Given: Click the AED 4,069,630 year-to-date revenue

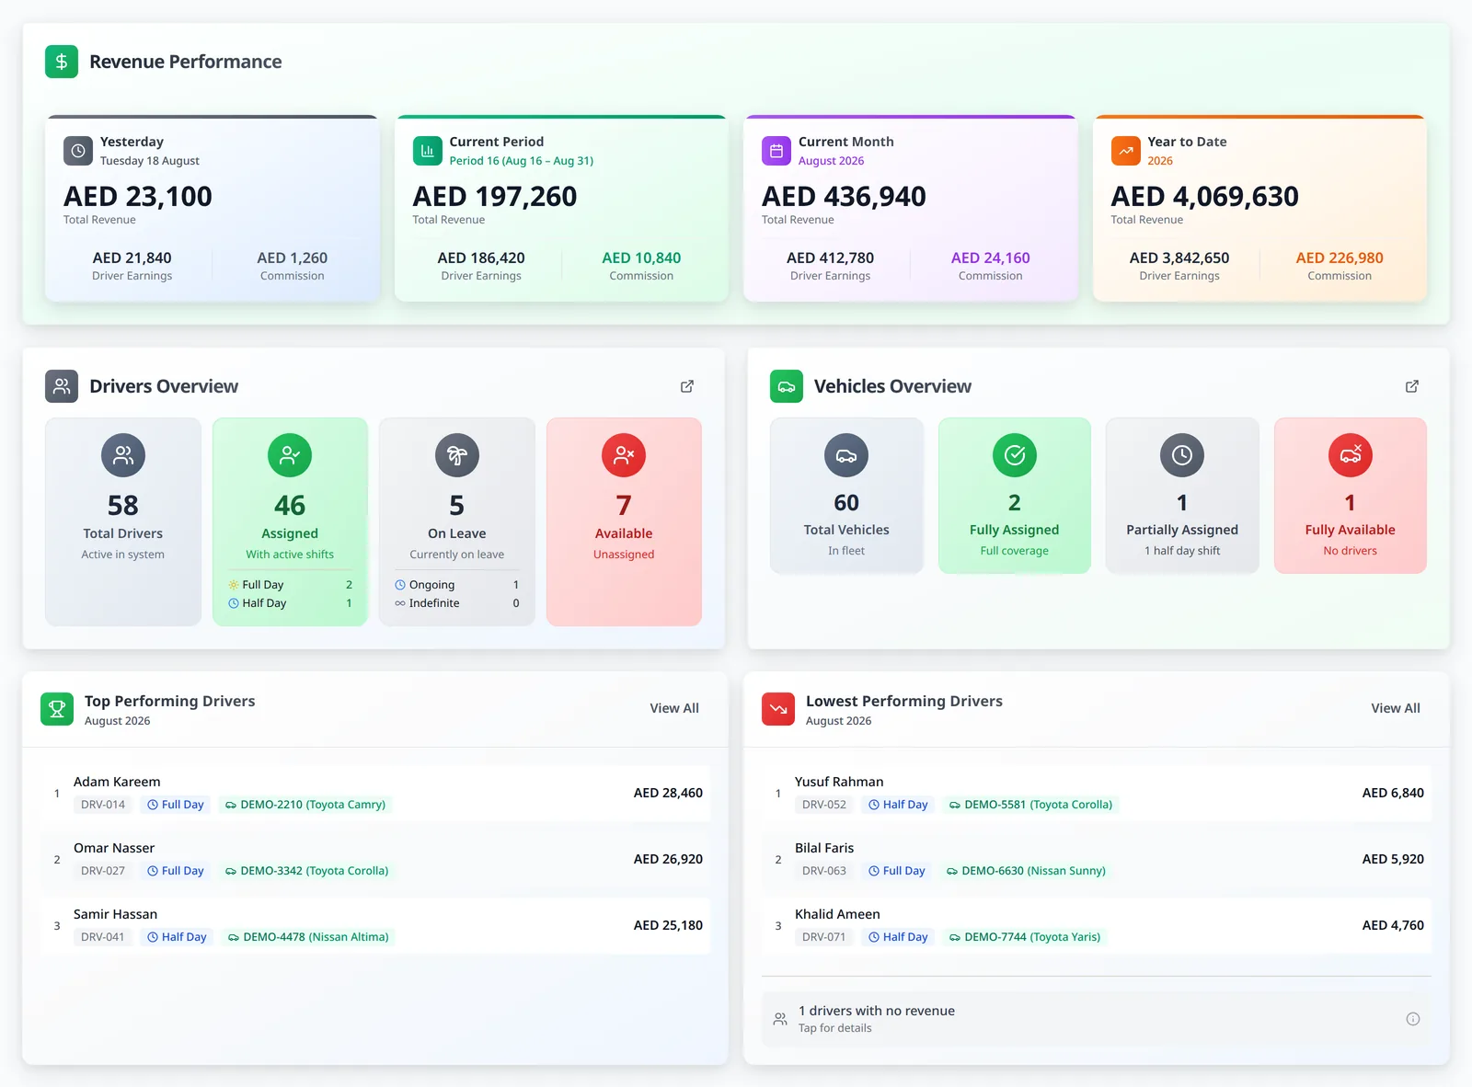Looking at the screenshot, I should 1205,196.
